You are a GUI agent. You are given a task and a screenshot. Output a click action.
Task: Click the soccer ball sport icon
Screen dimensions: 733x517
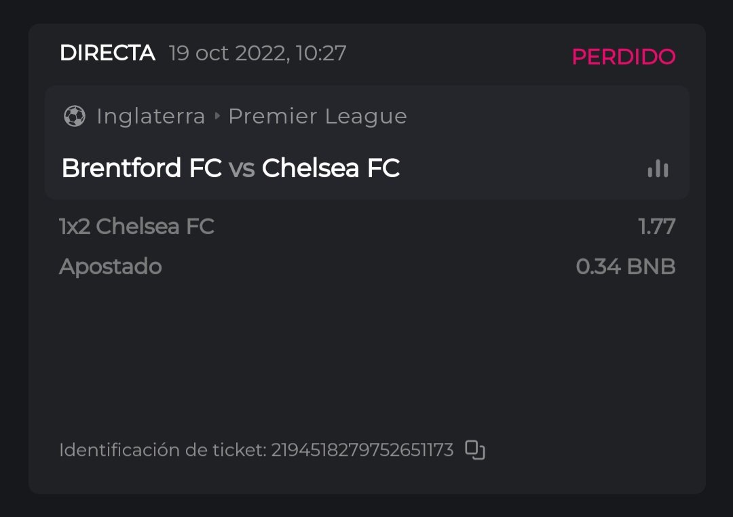point(74,117)
